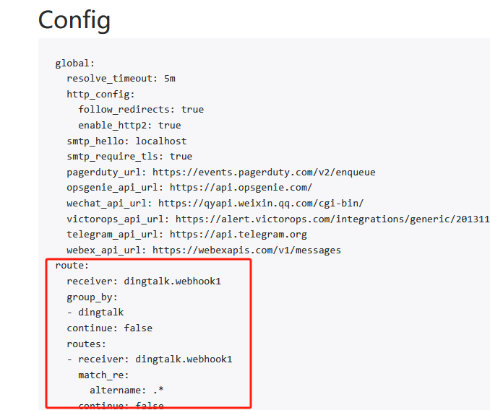Click the group_by: key
The width and height of the screenshot is (490, 410).
point(93,297)
